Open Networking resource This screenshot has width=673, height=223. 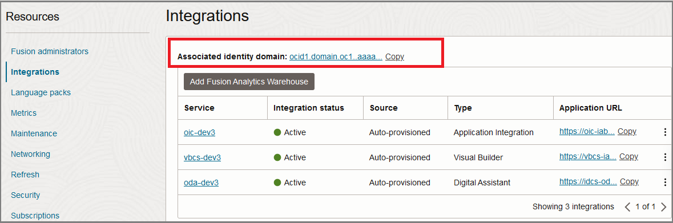tap(30, 154)
